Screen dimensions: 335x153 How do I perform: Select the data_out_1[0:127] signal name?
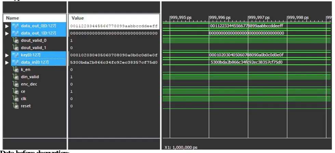[38, 33]
